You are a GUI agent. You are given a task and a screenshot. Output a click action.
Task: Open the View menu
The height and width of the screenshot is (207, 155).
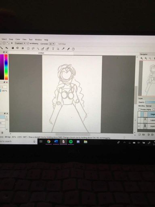point(24,40)
